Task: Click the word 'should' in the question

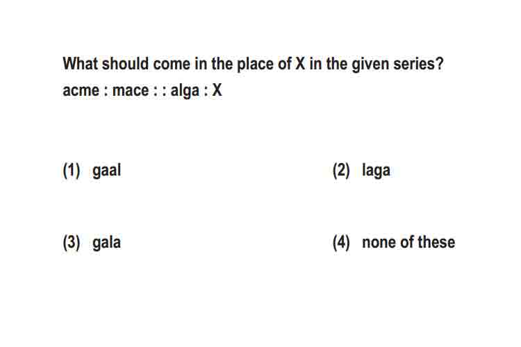Action: click(x=125, y=63)
